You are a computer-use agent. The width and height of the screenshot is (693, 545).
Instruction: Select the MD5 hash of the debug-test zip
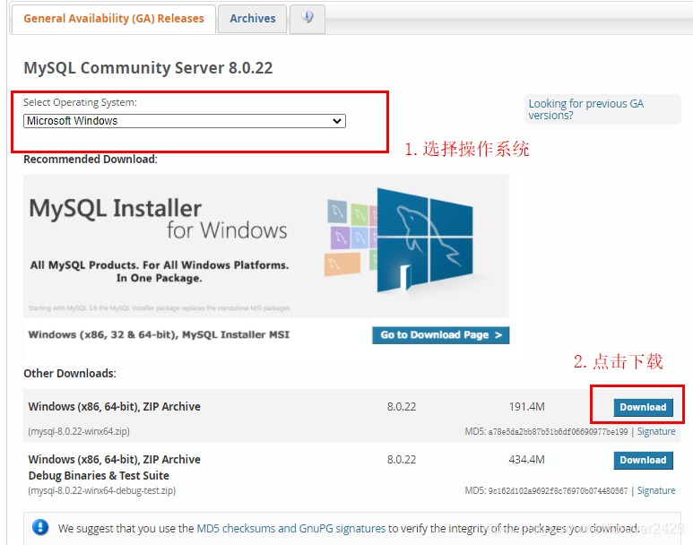tap(558, 491)
